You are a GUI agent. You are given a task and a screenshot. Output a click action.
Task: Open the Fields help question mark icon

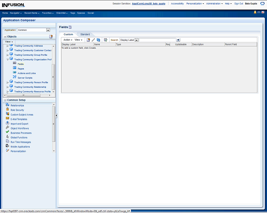(70, 27)
